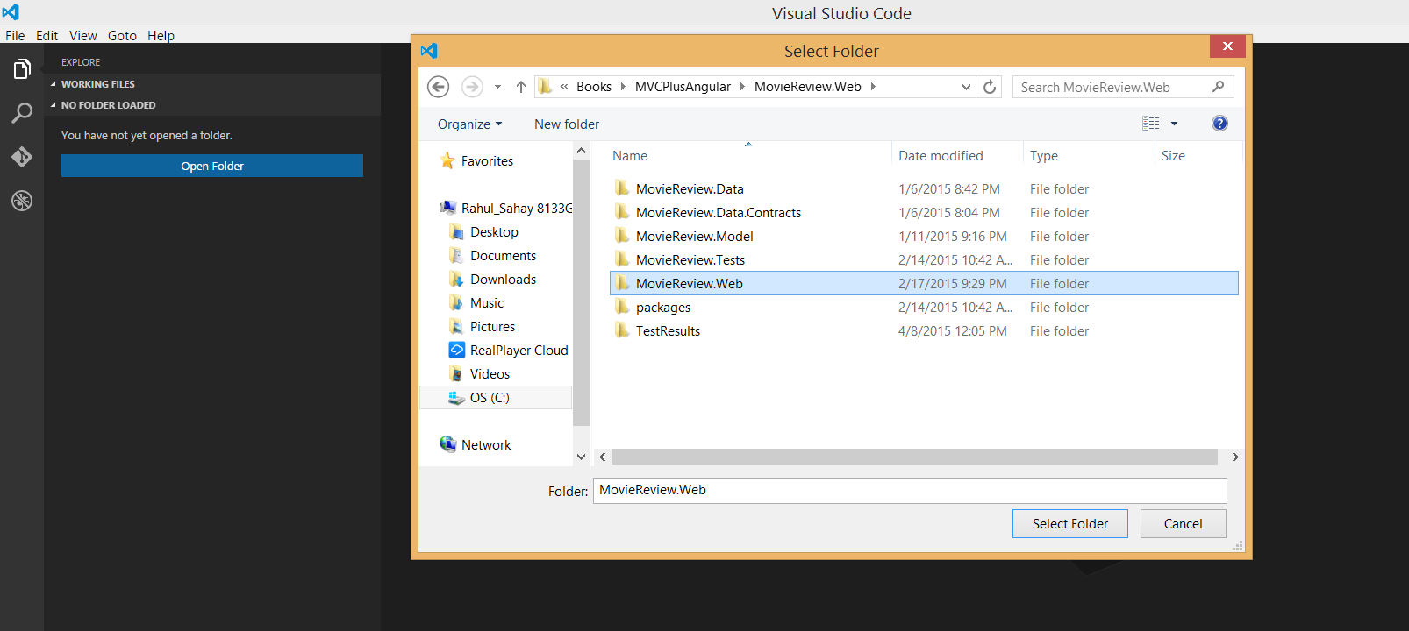
Task: Expand the chevron after Books in path
Action: coord(623,86)
